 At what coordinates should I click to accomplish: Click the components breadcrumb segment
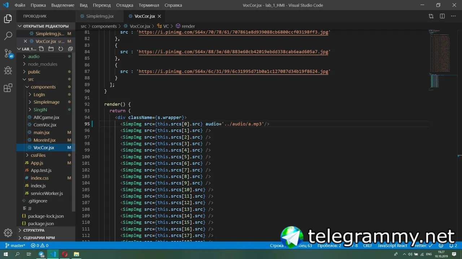(104, 26)
